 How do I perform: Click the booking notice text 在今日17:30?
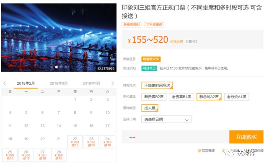[194, 68]
